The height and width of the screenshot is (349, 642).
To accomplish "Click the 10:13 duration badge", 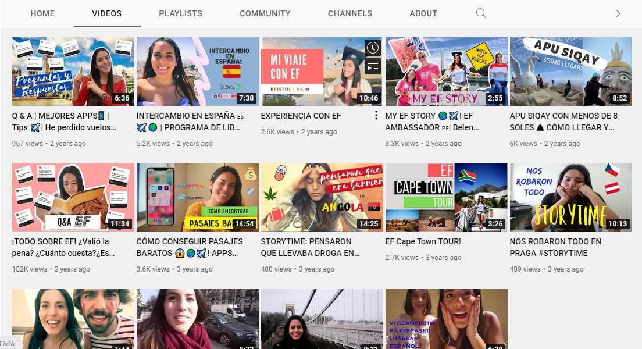I will [x=618, y=224].
